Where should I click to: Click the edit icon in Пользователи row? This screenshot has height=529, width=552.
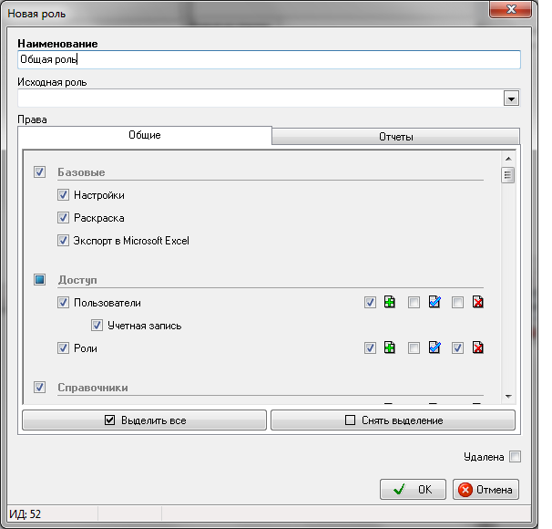coord(434,303)
